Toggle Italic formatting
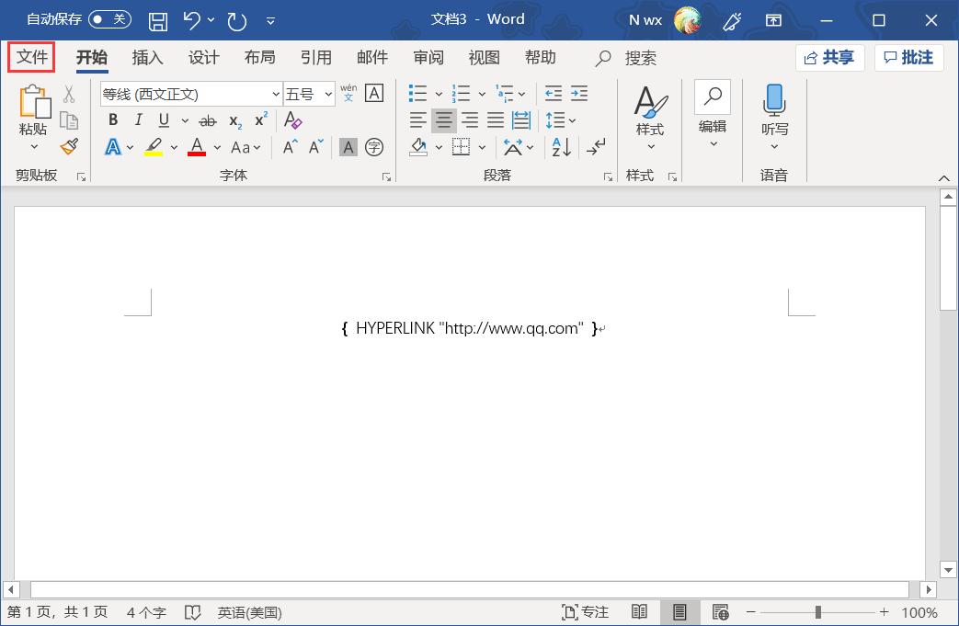 [138, 120]
